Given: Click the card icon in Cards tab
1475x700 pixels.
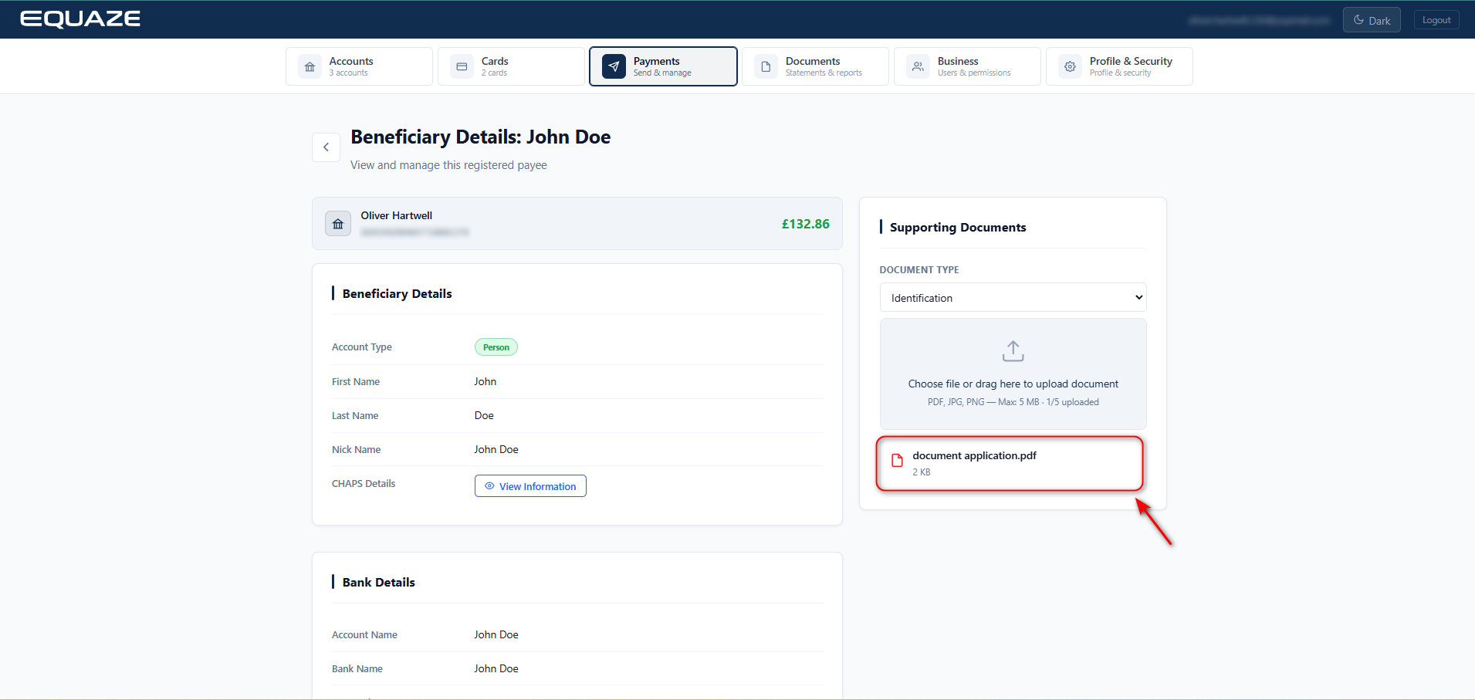Looking at the screenshot, I should coord(462,66).
